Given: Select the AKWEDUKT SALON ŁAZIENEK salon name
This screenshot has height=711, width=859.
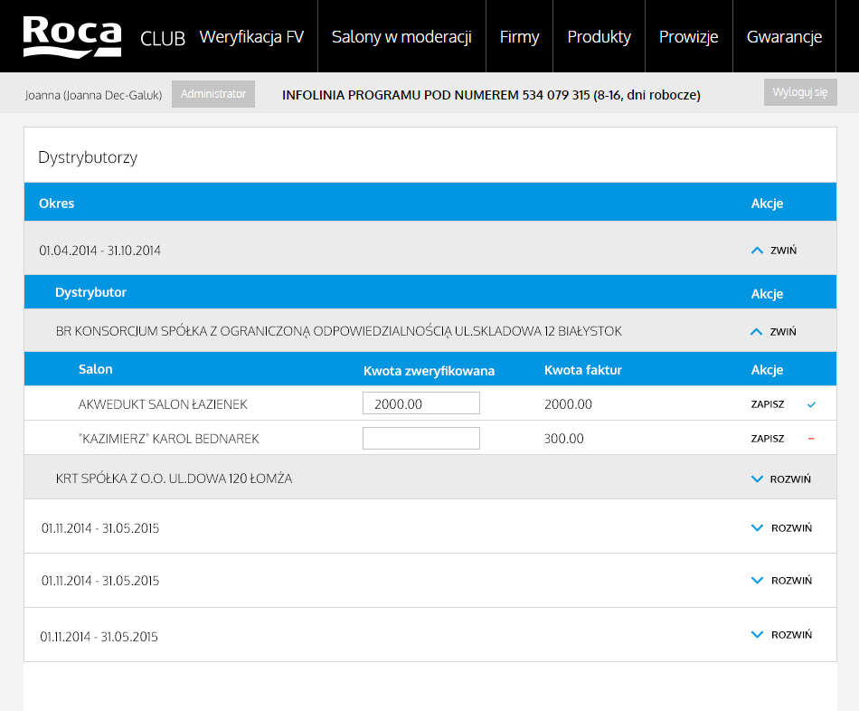Looking at the screenshot, I should click(x=163, y=404).
